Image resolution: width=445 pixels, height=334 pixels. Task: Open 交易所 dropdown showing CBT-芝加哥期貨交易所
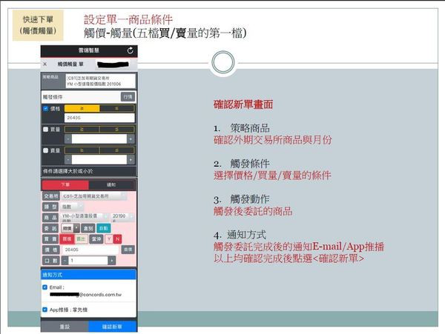(x=94, y=196)
